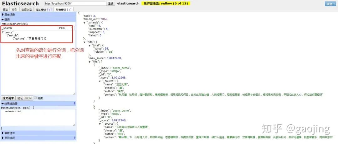Click the "failed": 0 line

[95, 35]
